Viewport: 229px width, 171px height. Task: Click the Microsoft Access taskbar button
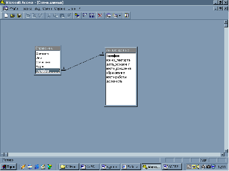point(152,167)
